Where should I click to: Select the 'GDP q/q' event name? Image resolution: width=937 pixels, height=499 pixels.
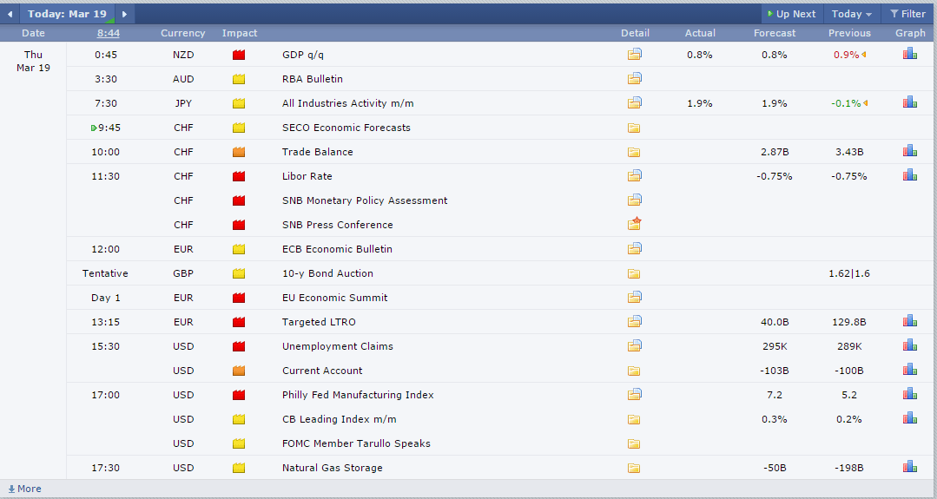point(303,55)
